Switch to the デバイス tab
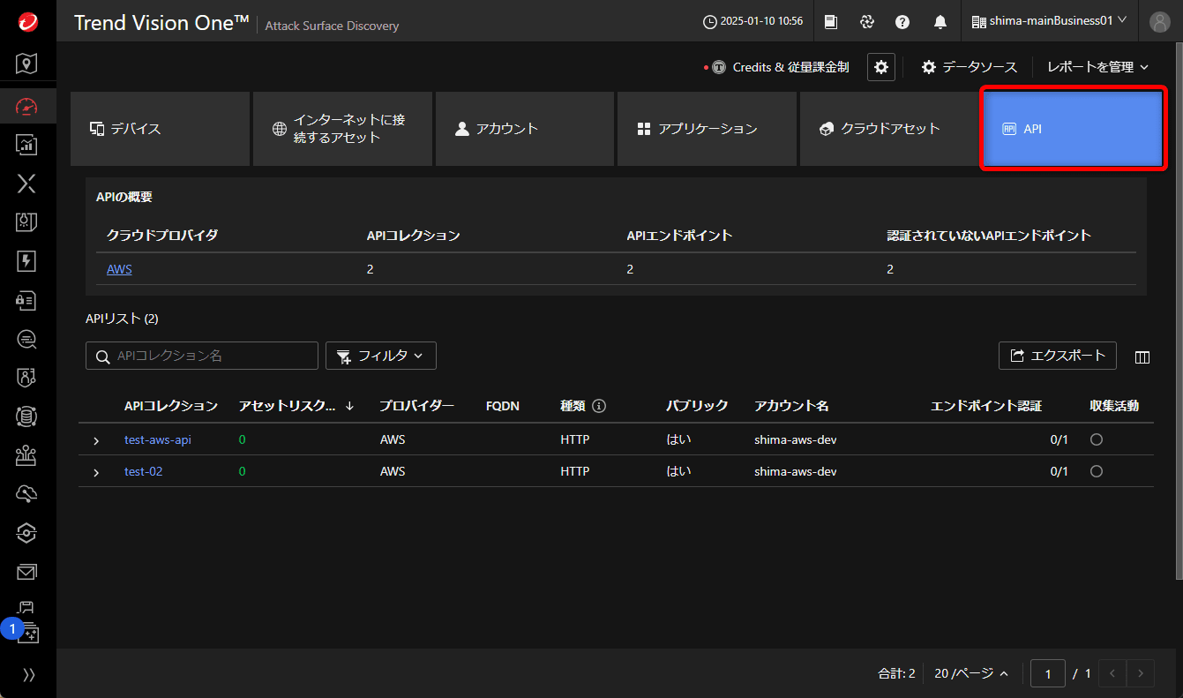This screenshot has height=698, width=1183. 160,129
